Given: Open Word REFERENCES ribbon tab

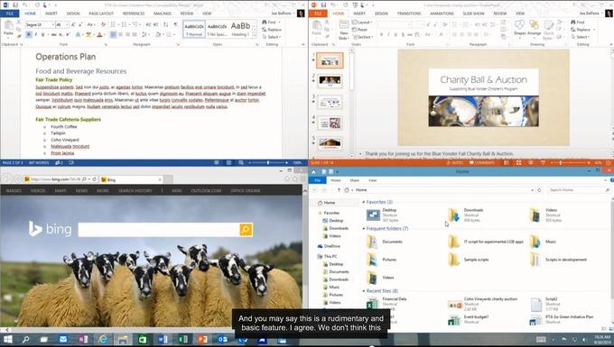Looking at the screenshot, I should (134, 14).
